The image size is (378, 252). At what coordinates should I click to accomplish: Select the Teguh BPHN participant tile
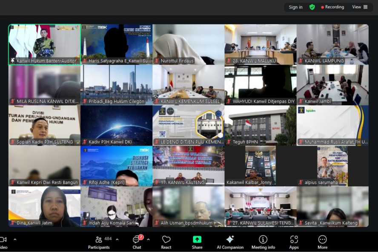[x=260, y=125]
